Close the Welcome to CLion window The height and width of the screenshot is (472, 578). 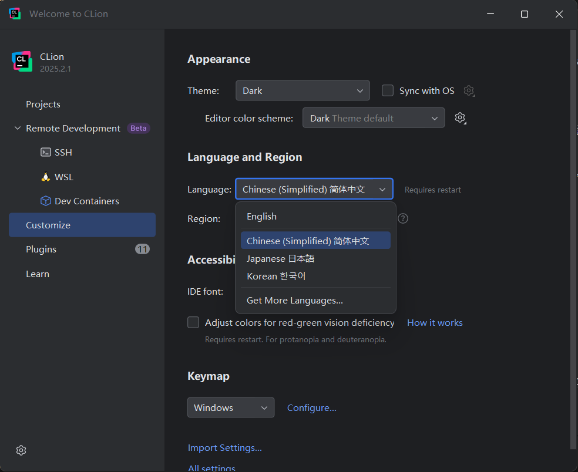pyautogui.click(x=559, y=14)
